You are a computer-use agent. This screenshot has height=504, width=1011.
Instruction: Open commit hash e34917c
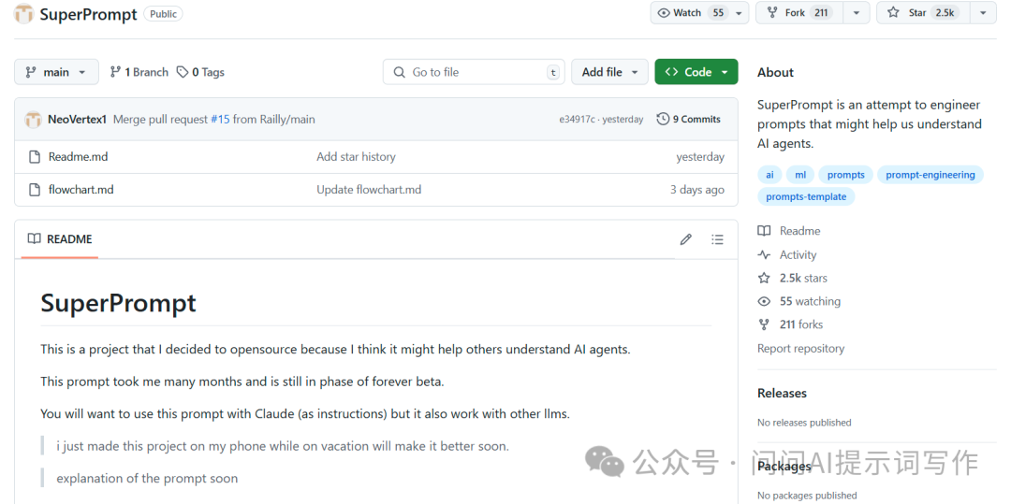click(577, 119)
